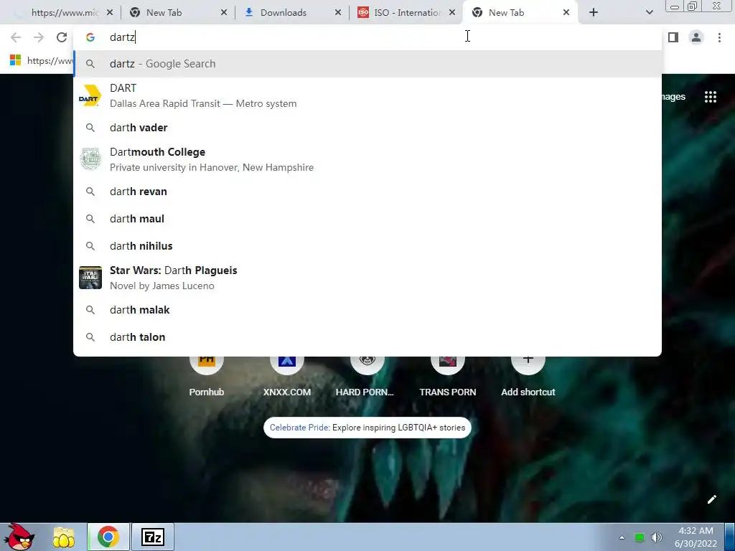Show hidden tray icons arrow
The width and height of the screenshot is (735, 551).
[622, 537]
